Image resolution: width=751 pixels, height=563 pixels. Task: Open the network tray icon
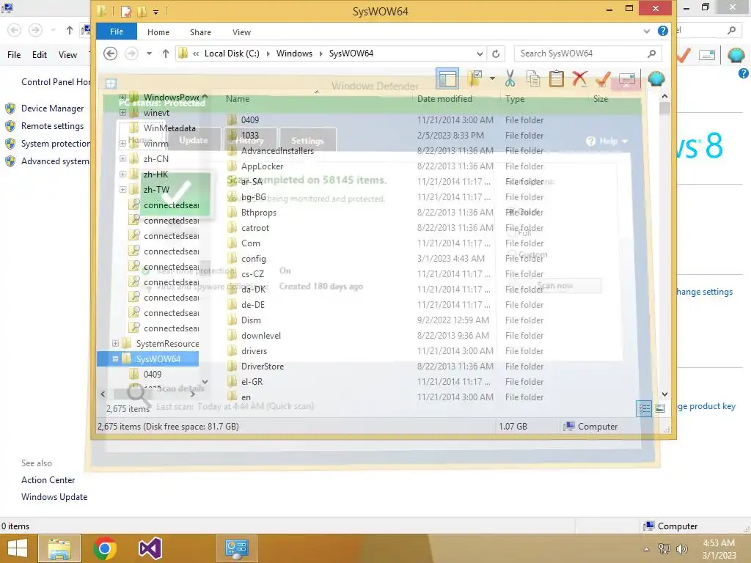pyautogui.click(x=664, y=549)
